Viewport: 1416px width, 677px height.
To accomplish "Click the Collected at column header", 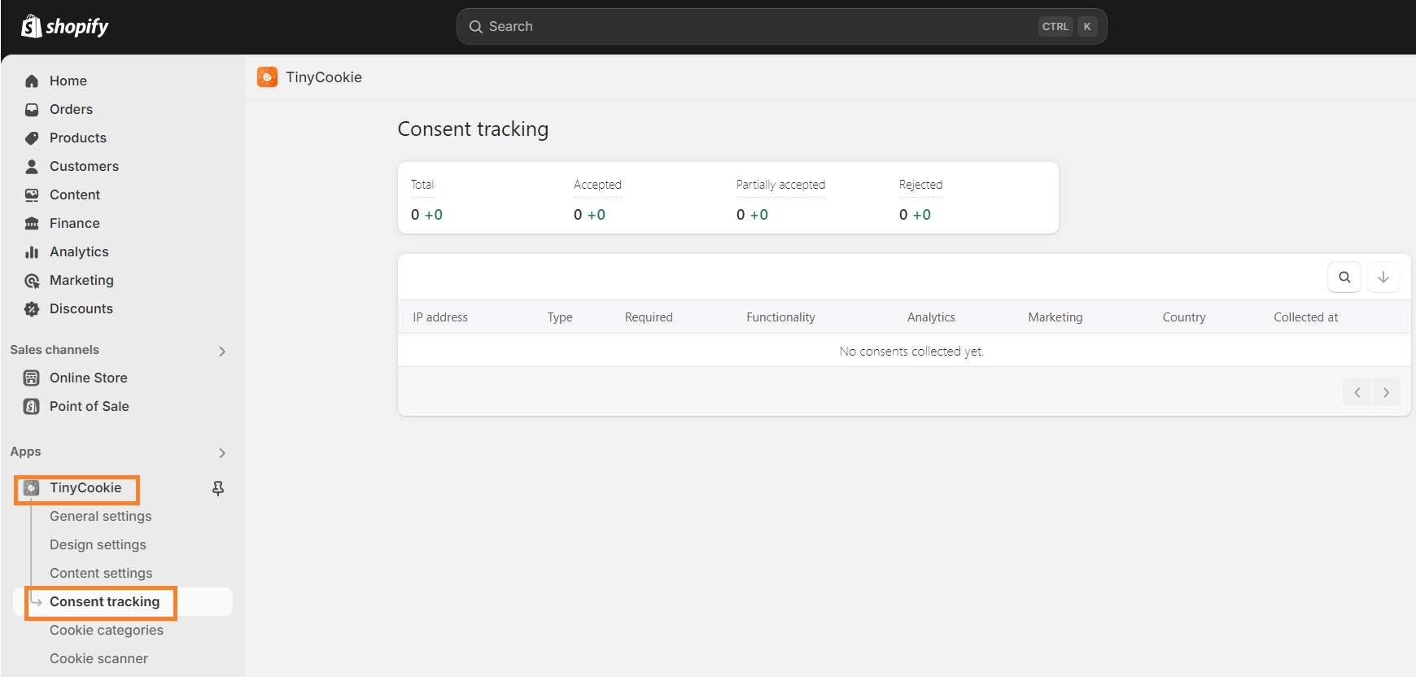I will point(1306,317).
